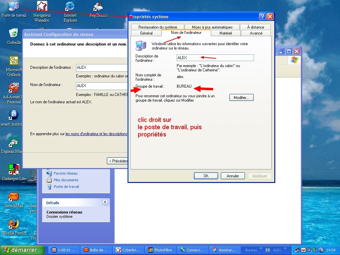
Task: Open the Navigateur Wanadoo desktop icon
Action: [x=42, y=7]
